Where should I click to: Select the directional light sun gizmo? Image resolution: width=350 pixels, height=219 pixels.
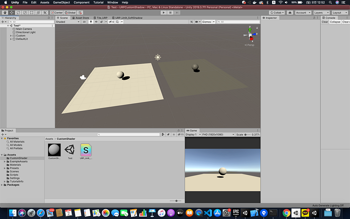coord(157,57)
